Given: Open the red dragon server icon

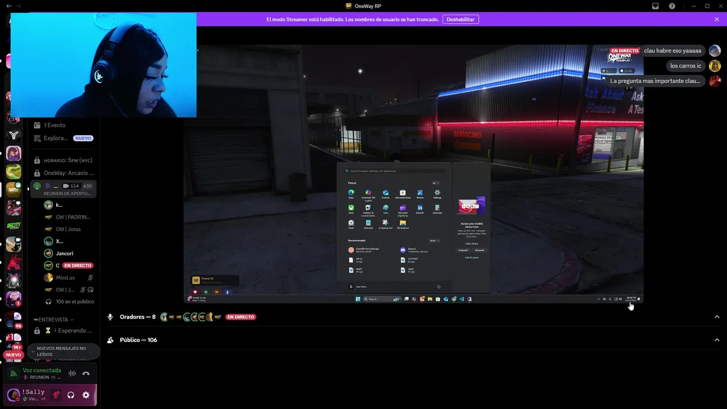Looking at the screenshot, I should click(x=14, y=262).
